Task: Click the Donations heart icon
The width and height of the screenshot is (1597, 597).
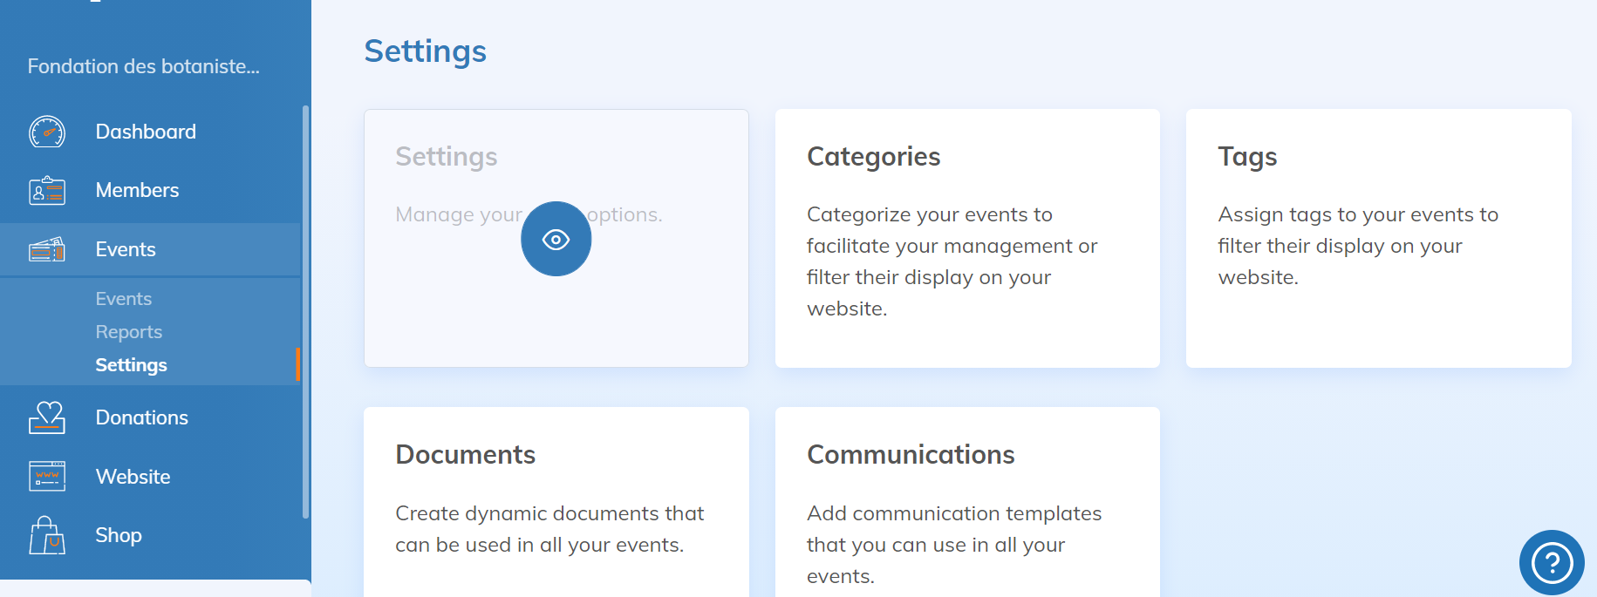Action: click(x=47, y=417)
